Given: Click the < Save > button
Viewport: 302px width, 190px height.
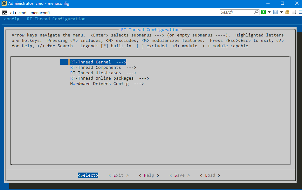Looking at the screenshot, I should point(180,175).
